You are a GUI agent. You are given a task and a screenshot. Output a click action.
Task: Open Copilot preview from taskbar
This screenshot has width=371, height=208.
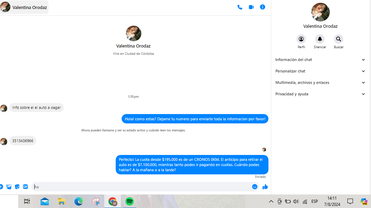coord(364,201)
